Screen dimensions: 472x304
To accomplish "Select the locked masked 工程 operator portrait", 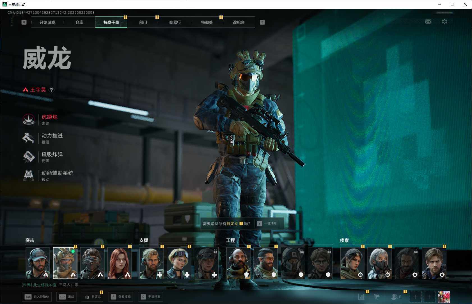I will 293,263.
